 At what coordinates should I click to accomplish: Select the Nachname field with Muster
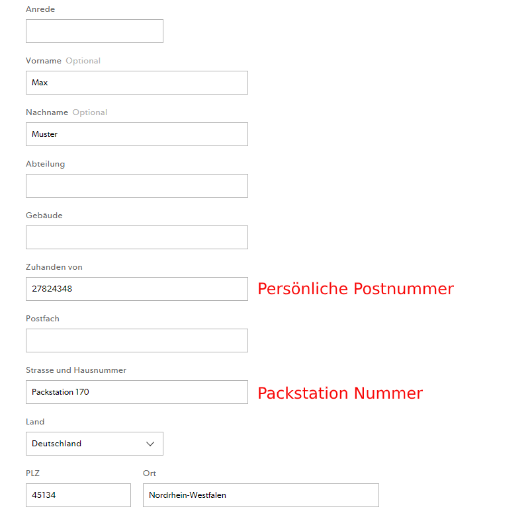pos(136,134)
